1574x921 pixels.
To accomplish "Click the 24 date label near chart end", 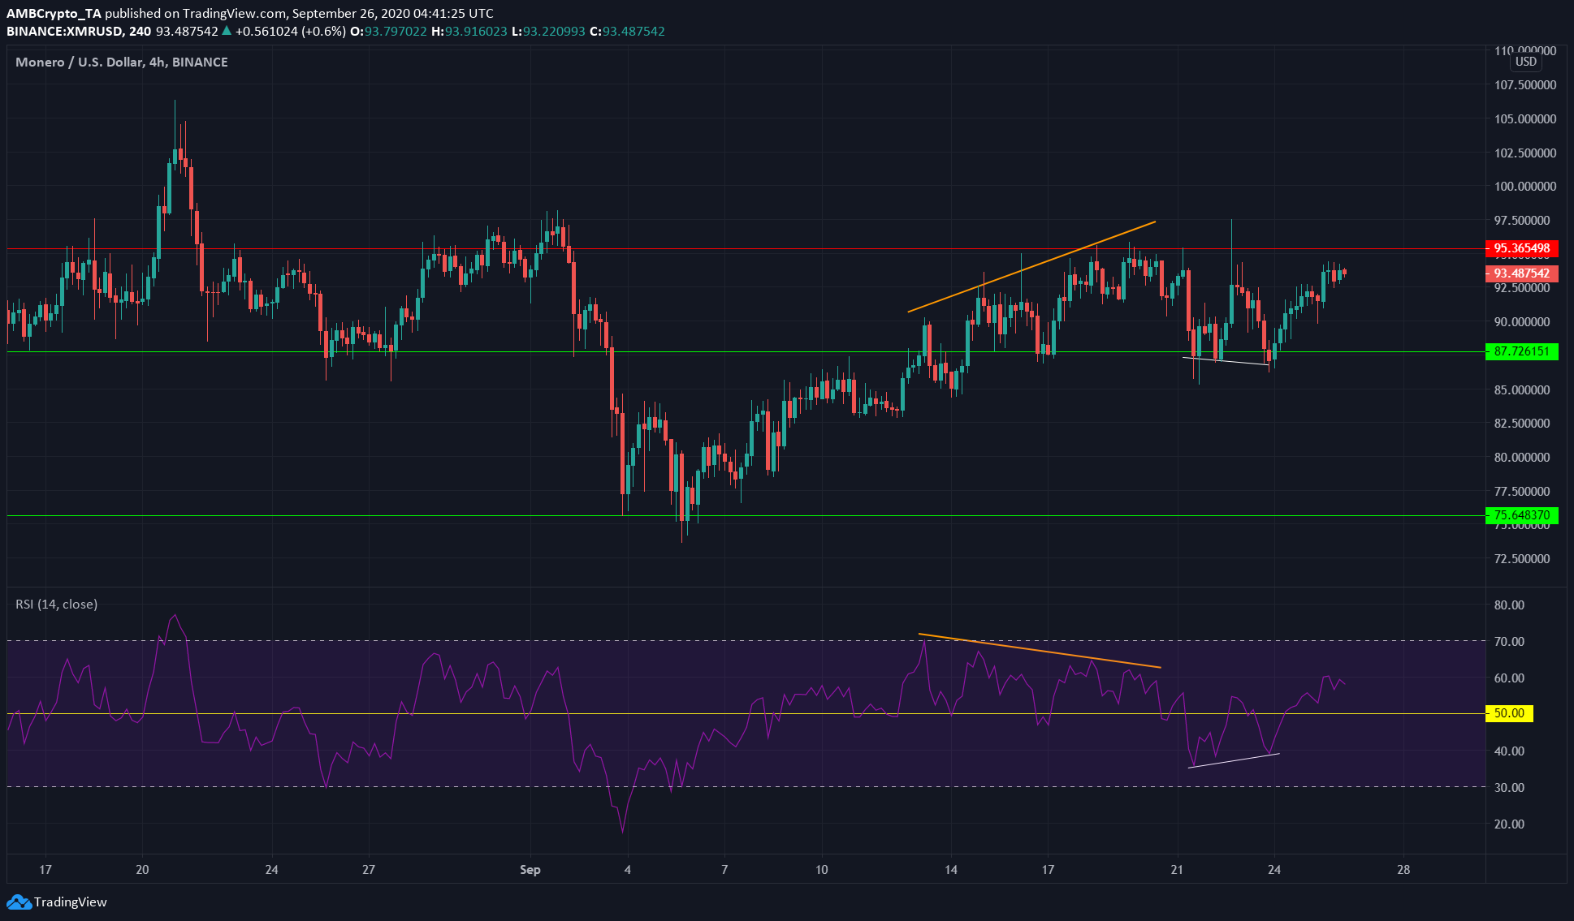I will pos(1274,869).
